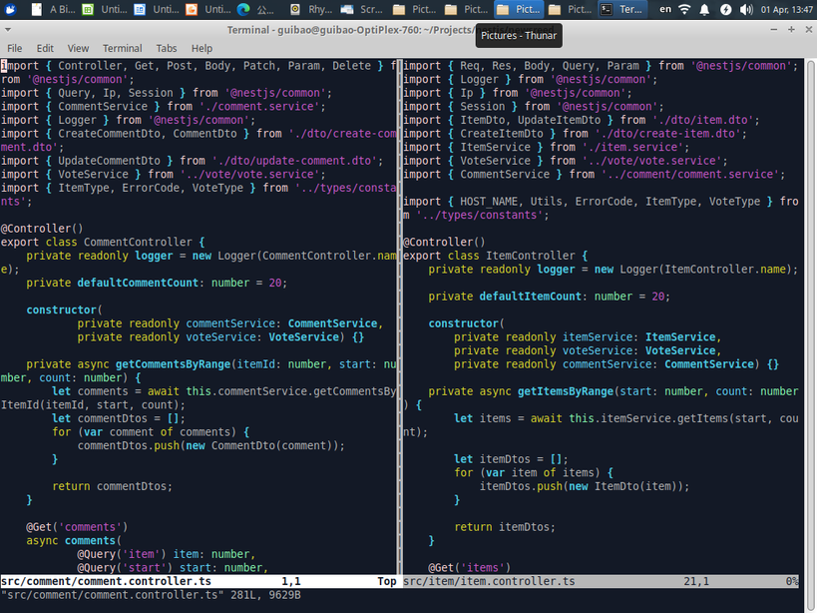The width and height of the screenshot is (817, 613).
Task: Open the notification bell icon
Action: click(704, 9)
